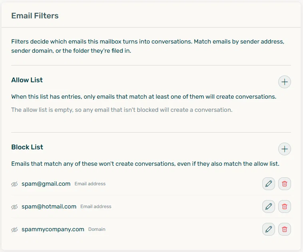Add a new Allow List entry
This screenshot has width=303, height=252.
pos(285,82)
